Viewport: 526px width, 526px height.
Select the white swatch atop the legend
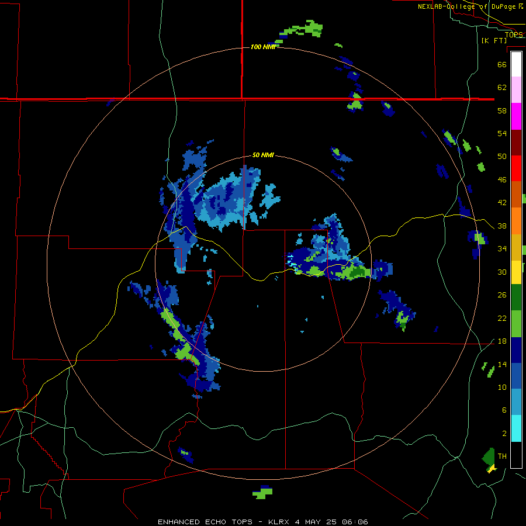coord(516,64)
